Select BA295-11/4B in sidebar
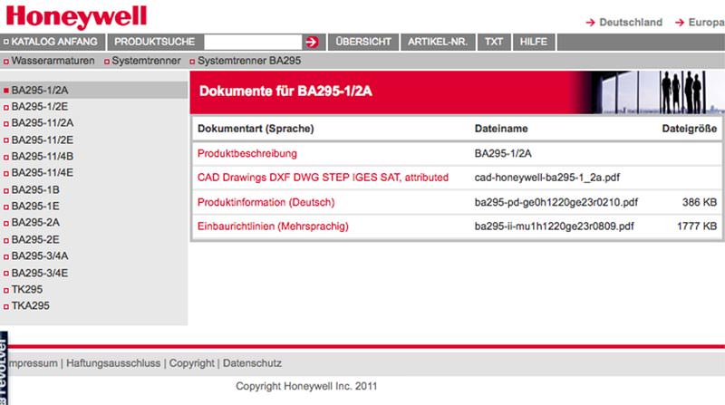Viewport: 725px width, 405px height. point(43,156)
